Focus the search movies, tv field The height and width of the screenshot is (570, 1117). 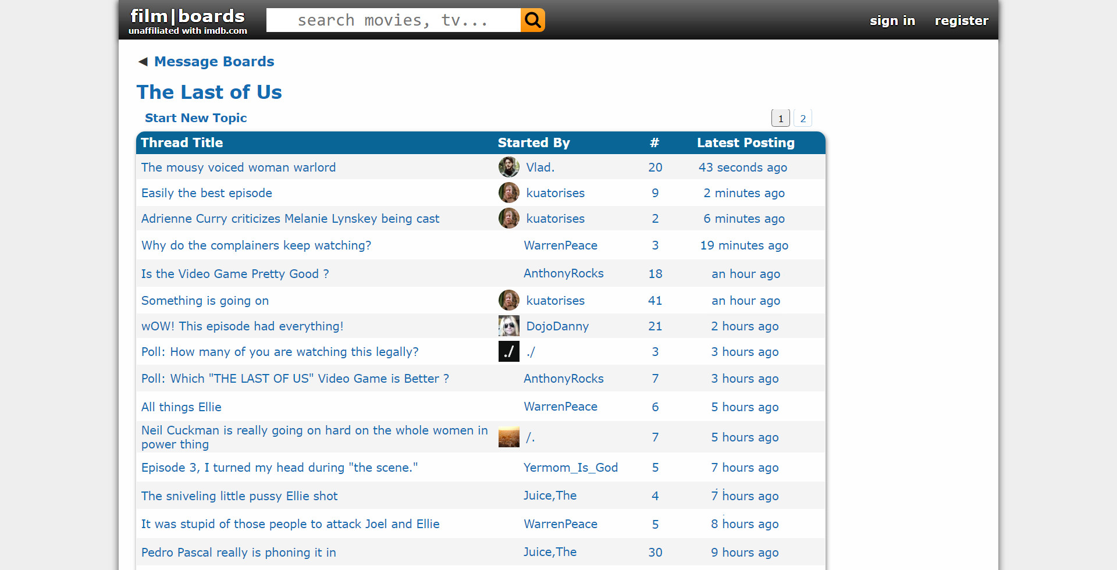[393, 20]
